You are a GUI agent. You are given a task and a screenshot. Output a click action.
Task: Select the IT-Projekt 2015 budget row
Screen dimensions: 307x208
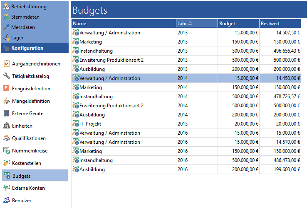click(186, 124)
